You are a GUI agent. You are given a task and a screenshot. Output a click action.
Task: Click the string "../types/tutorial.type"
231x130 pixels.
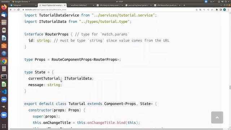(104, 22)
